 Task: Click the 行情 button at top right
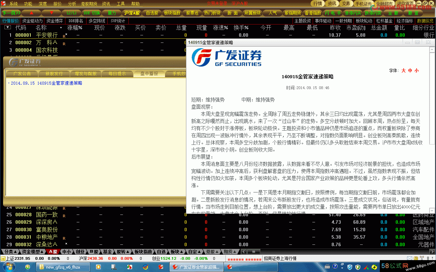click(x=317, y=3)
